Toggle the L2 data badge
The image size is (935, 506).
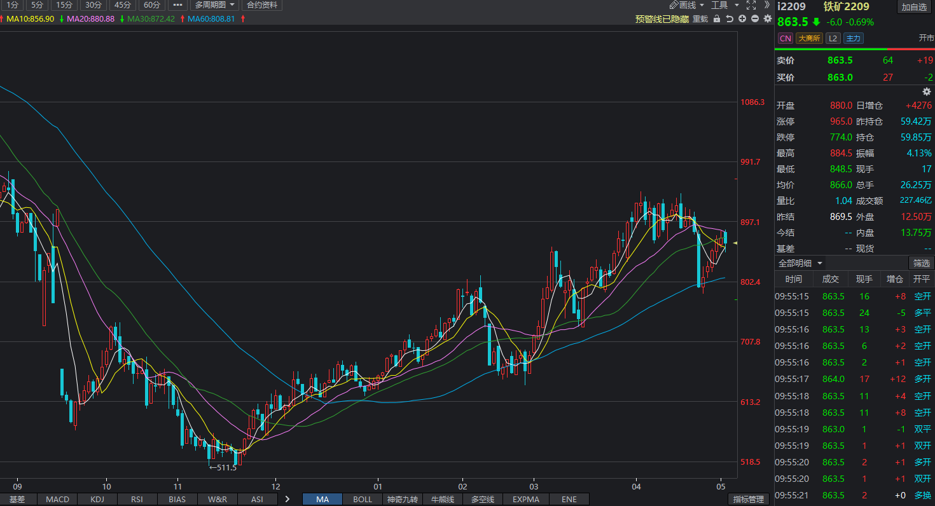833,38
